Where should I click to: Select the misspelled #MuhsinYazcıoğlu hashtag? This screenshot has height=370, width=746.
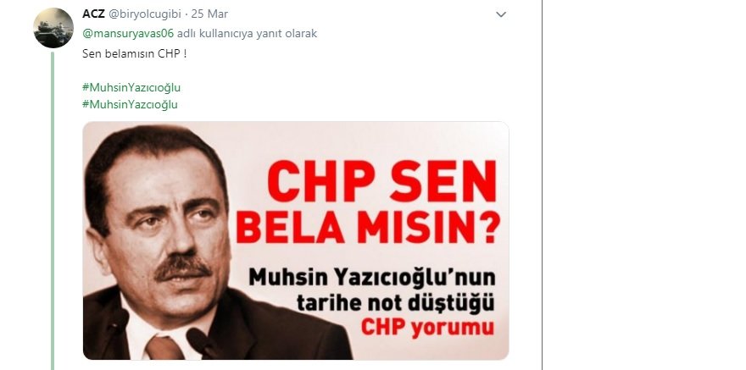click(130, 104)
